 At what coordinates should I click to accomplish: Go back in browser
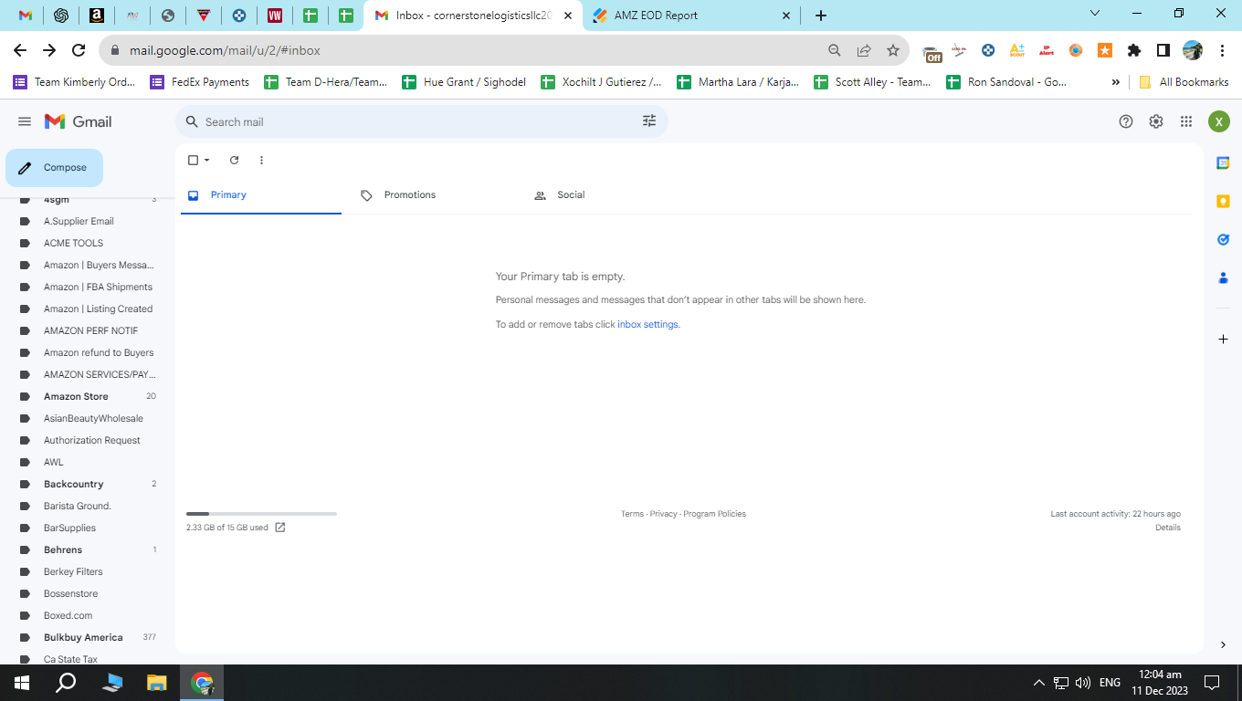coord(20,50)
